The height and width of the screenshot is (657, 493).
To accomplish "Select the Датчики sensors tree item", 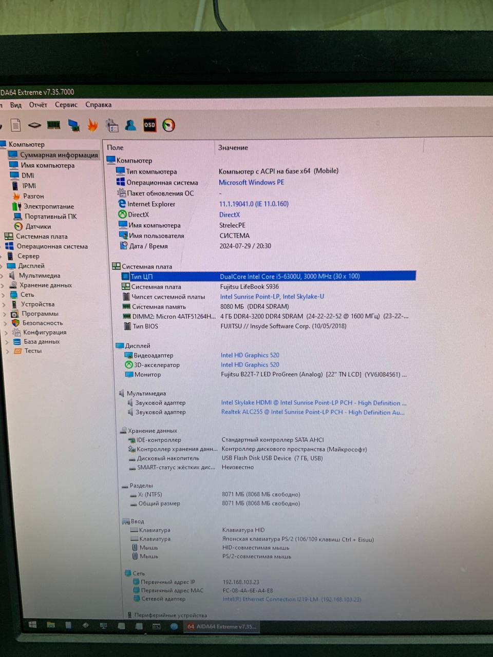I will click(38, 226).
